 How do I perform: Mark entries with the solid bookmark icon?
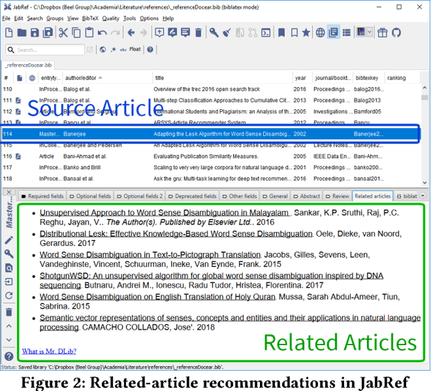[281, 33]
